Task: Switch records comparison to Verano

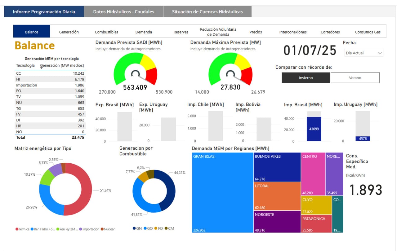Action: (x=355, y=78)
